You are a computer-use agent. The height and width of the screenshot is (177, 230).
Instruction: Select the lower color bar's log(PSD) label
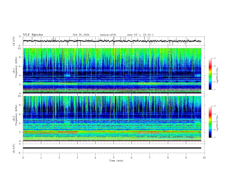pos(218,123)
